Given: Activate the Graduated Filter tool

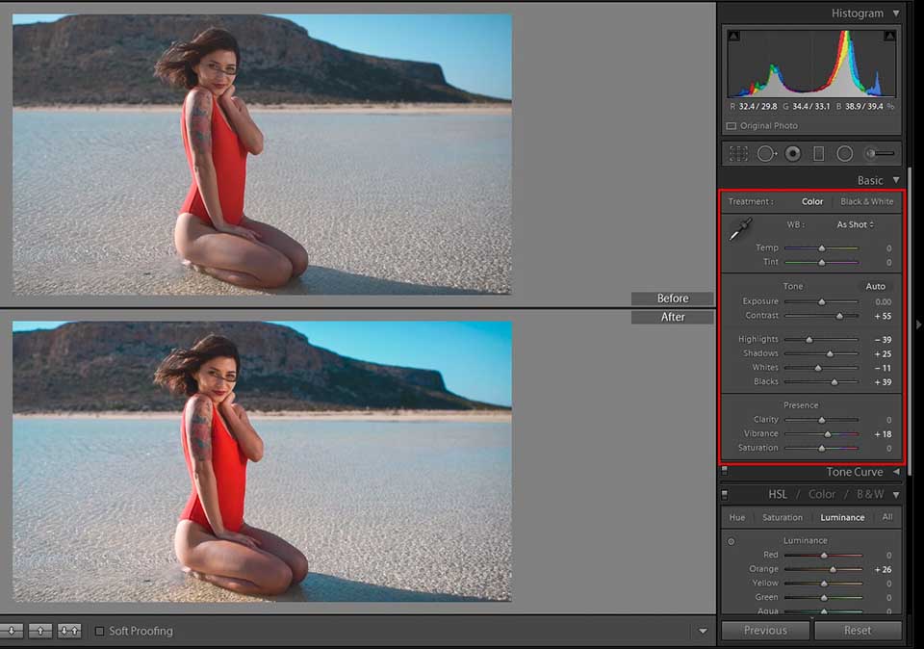Looking at the screenshot, I should (818, 152).
